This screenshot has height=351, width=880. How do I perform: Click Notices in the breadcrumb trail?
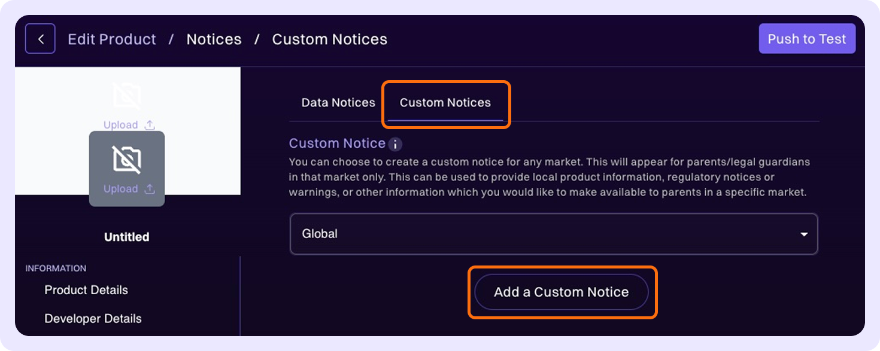(x=214, y=39)
